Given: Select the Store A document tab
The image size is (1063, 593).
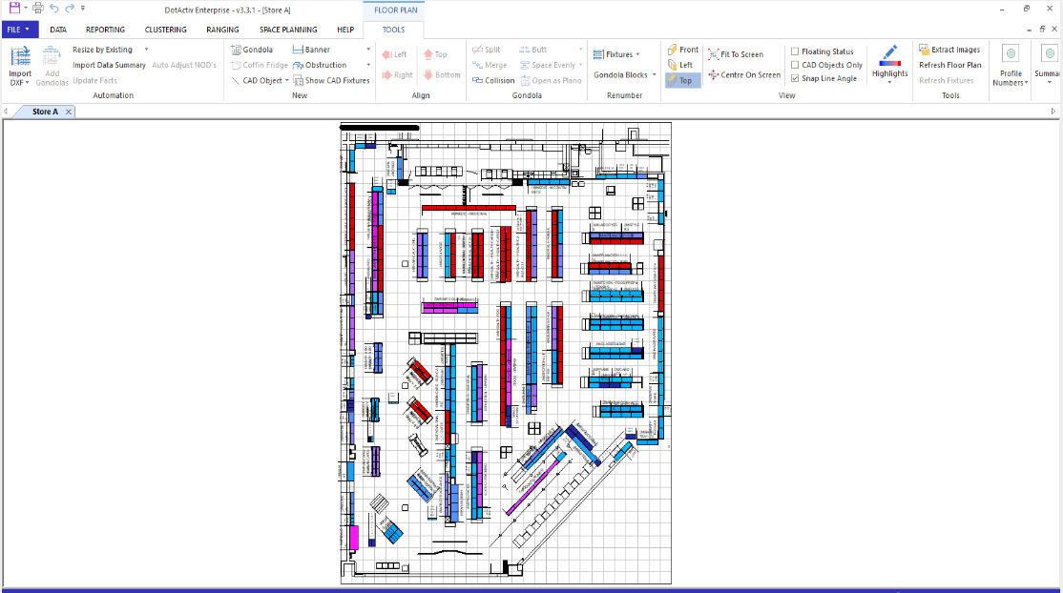Looking at the screenshot, I should click(45, 112).
